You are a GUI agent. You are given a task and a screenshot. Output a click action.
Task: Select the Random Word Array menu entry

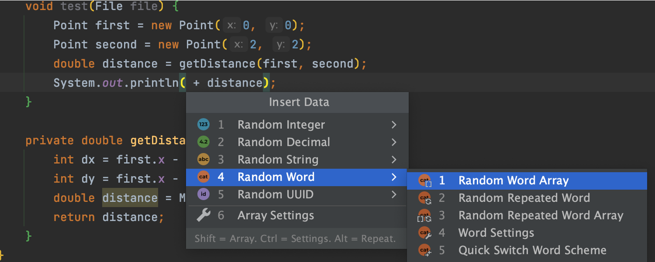(x=513, y=181)
